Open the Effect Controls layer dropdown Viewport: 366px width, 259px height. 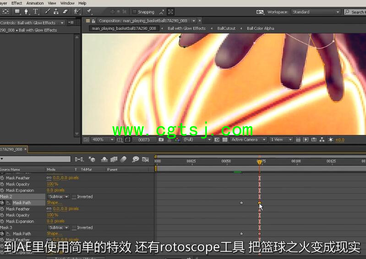(62, 23)
